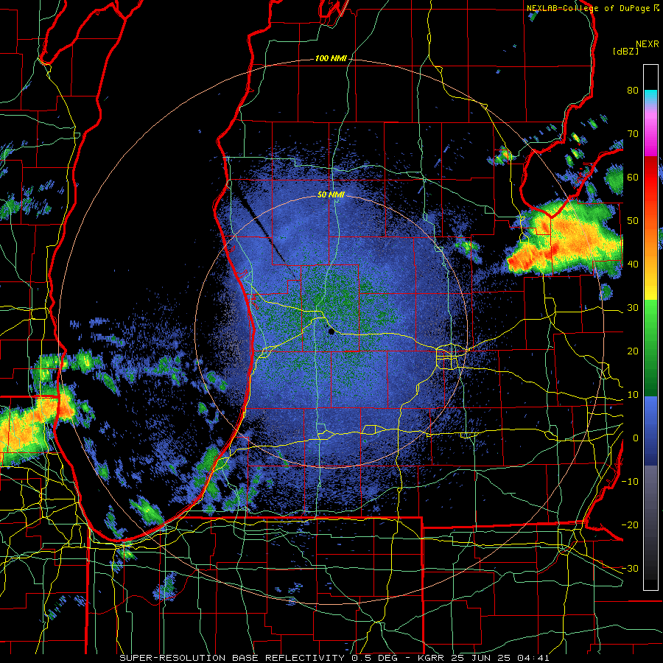This screenshot has height=663, width=663.
Task: Click the 100 NMI range ring label
Action: pyautogui.click(x=331, y=58)
